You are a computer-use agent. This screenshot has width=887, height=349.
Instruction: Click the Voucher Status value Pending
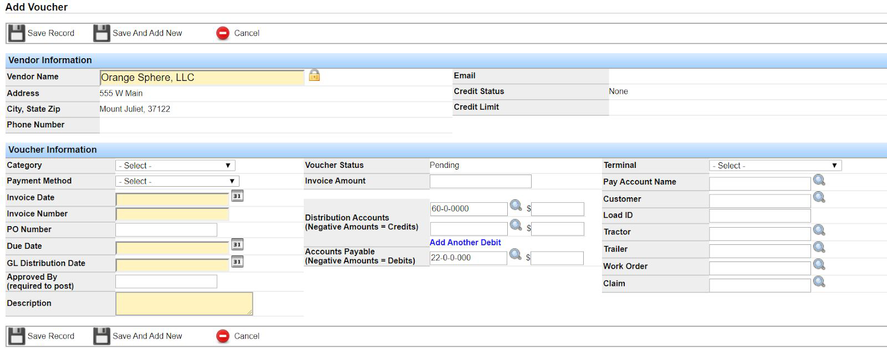(x=444, y=165)
